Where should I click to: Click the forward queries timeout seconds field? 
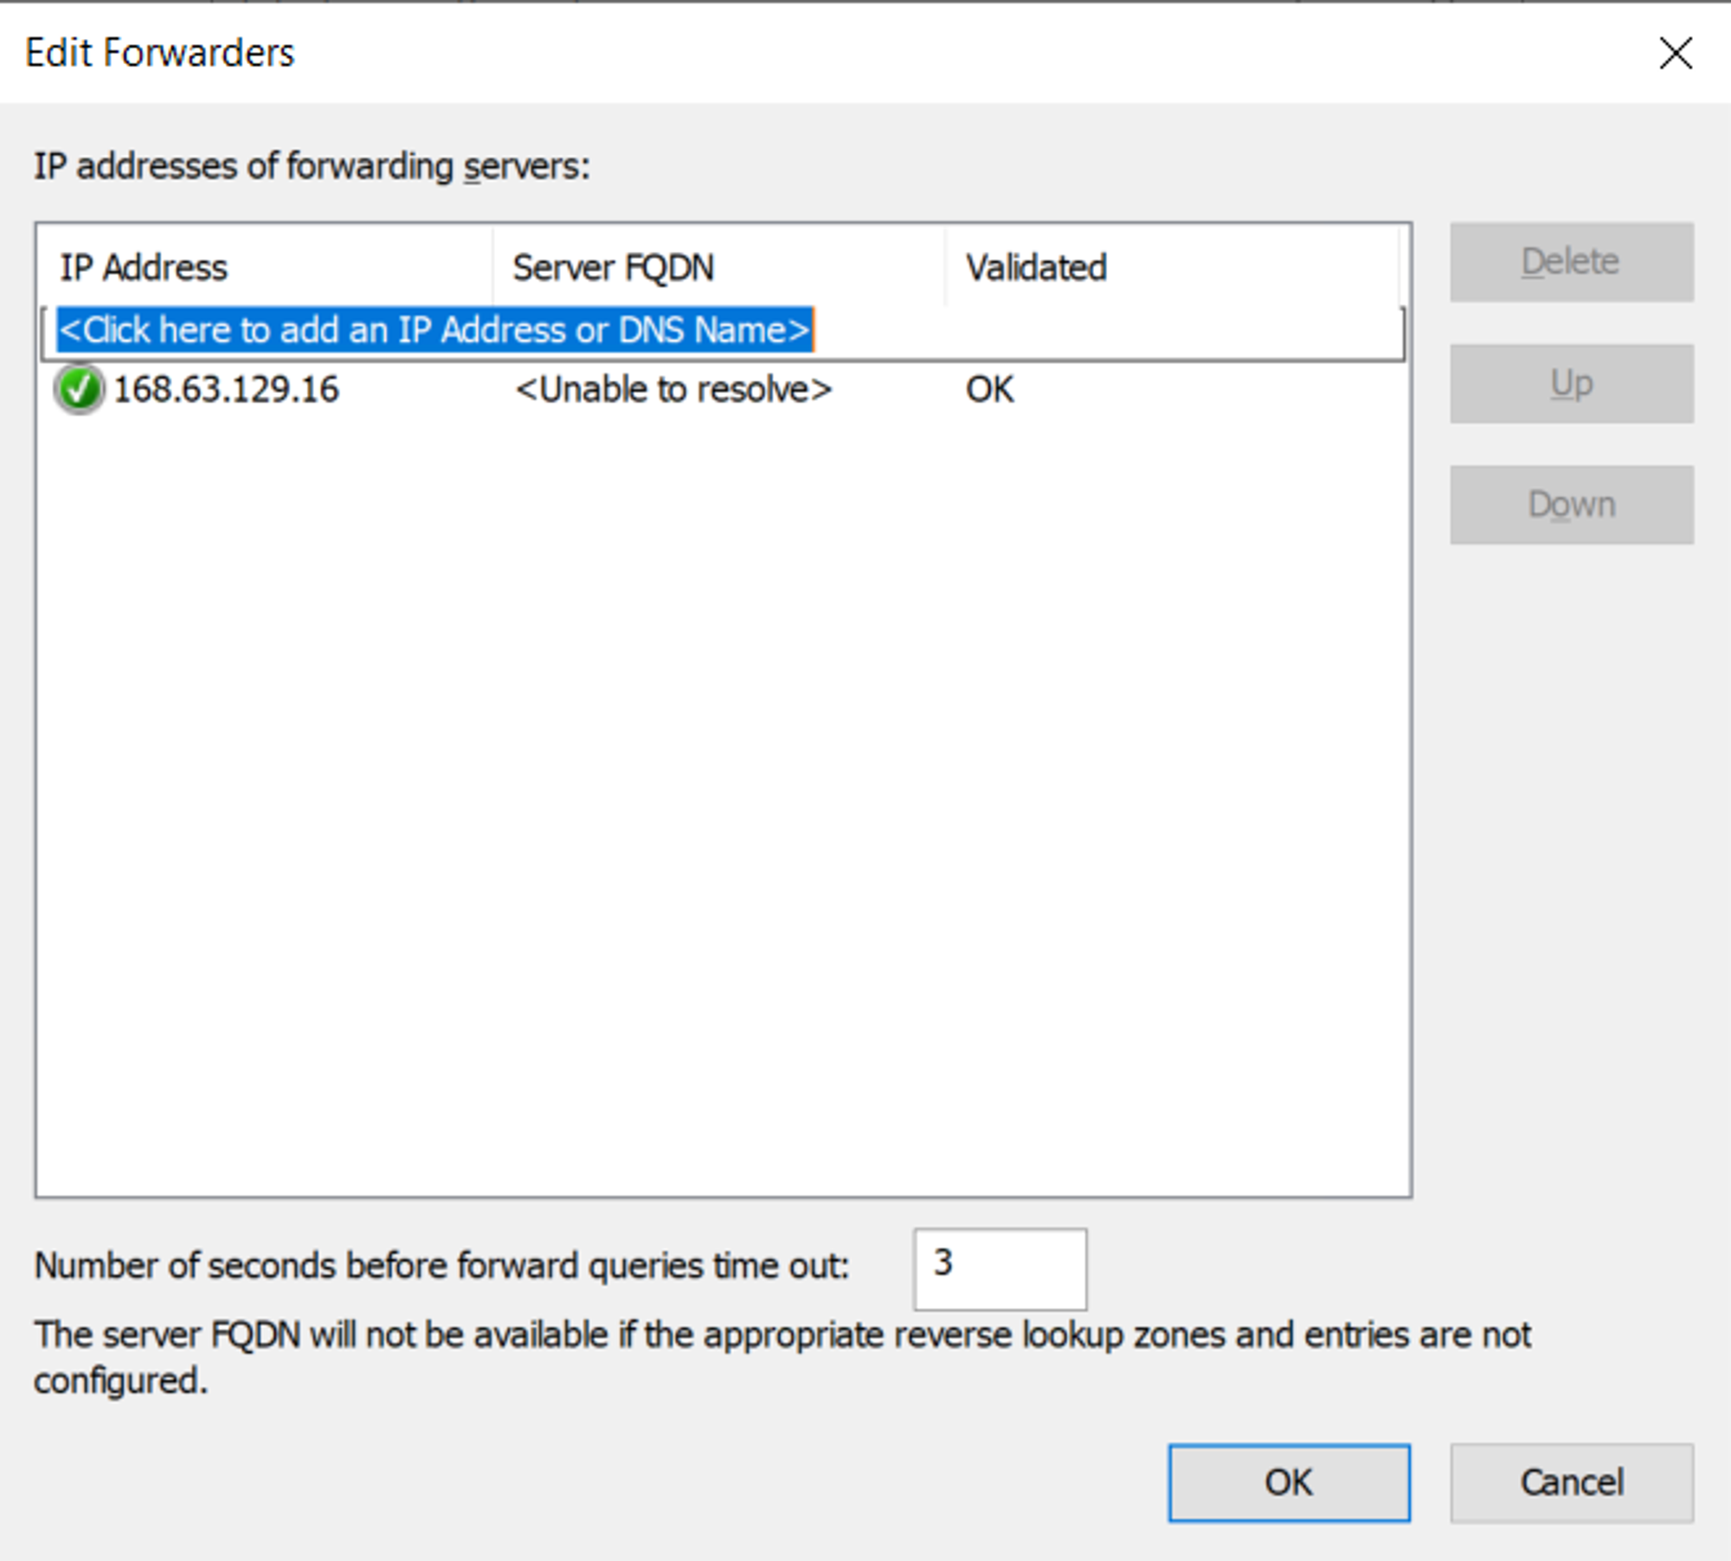tap(1000, 1268)
